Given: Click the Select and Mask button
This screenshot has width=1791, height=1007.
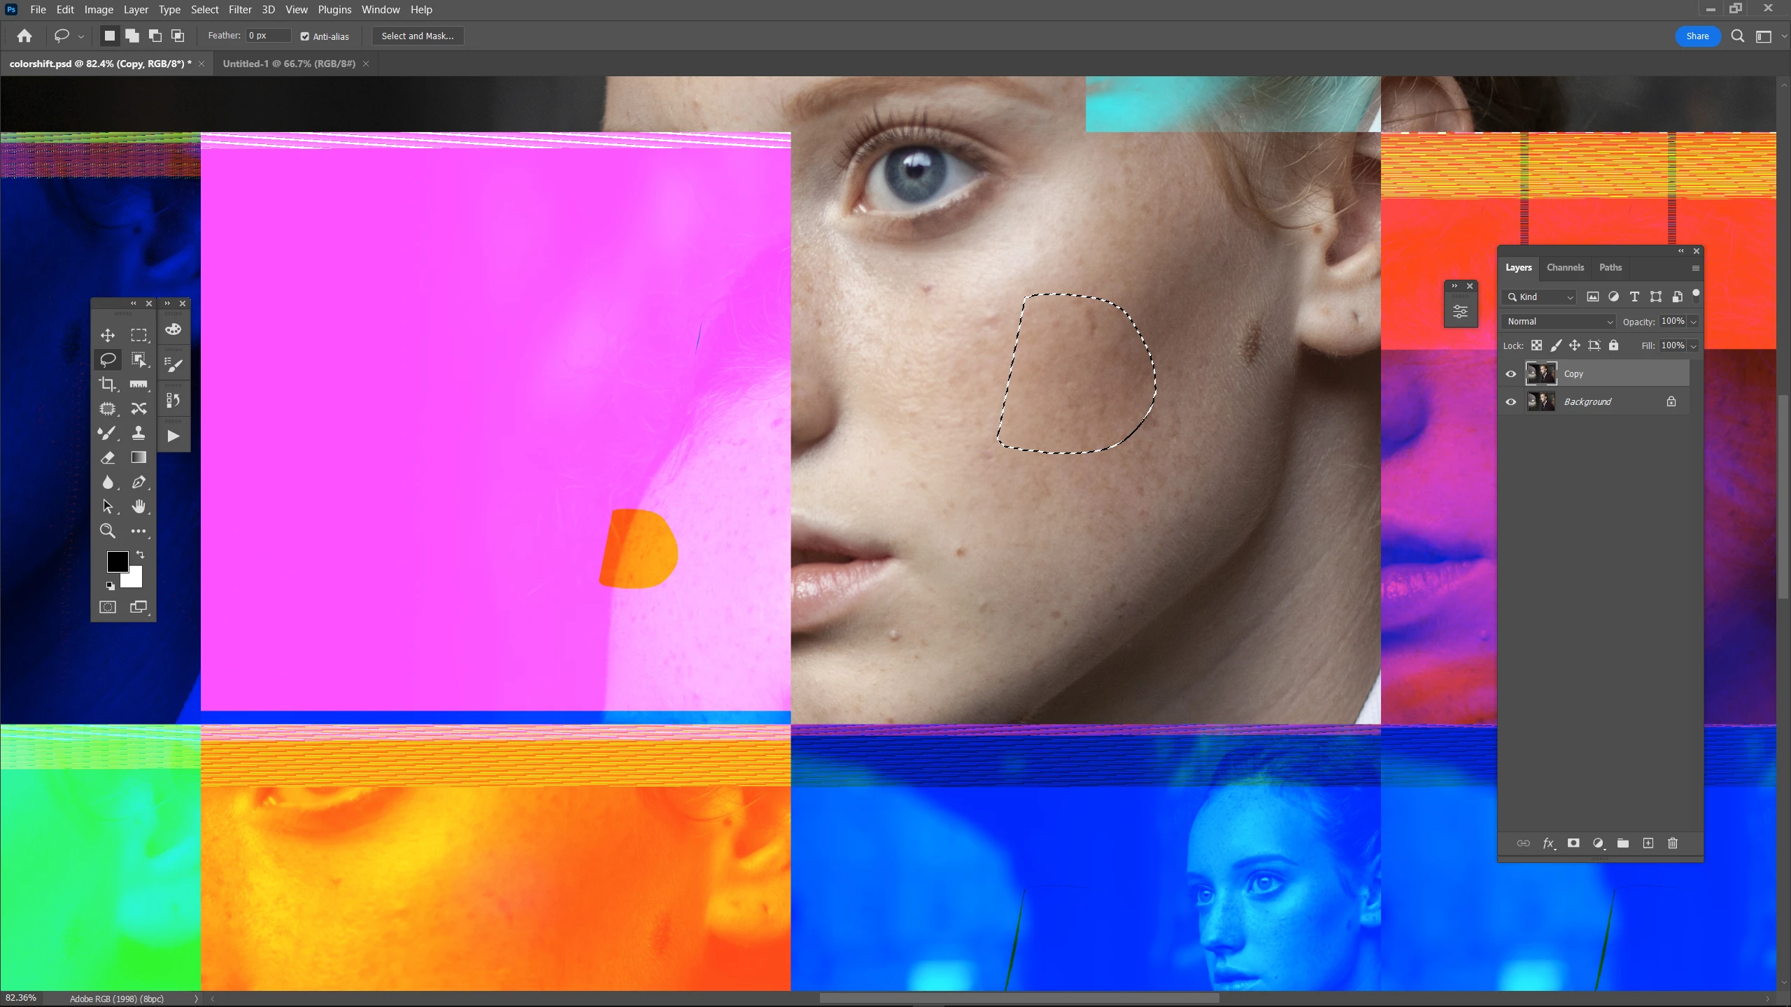Looking at the screenshot, I should pyautogui.click(x=418, y=36).
